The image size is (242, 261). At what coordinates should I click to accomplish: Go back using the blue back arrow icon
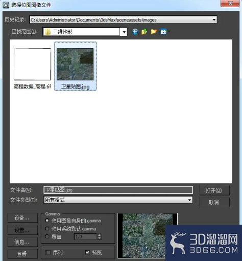pos(135,32)
